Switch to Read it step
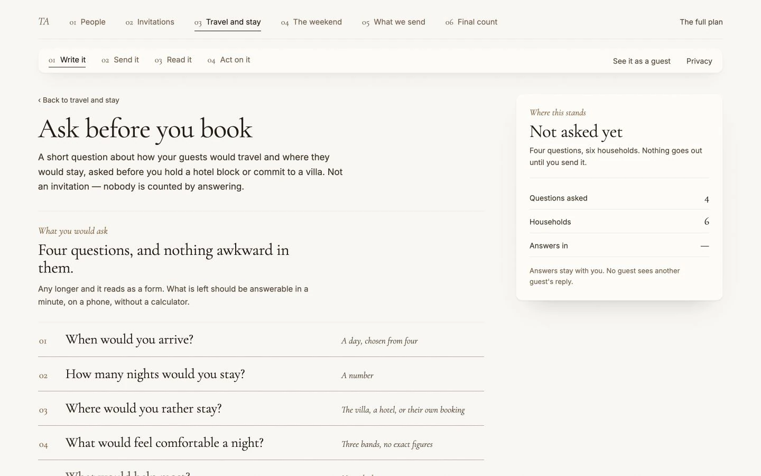Screen dimensions: 761x476 pos(173,60)
